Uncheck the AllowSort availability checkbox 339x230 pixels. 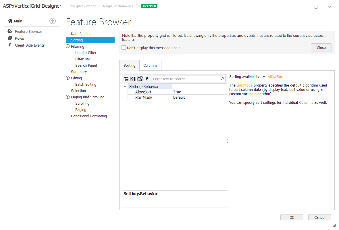click(x=264, y=76)
